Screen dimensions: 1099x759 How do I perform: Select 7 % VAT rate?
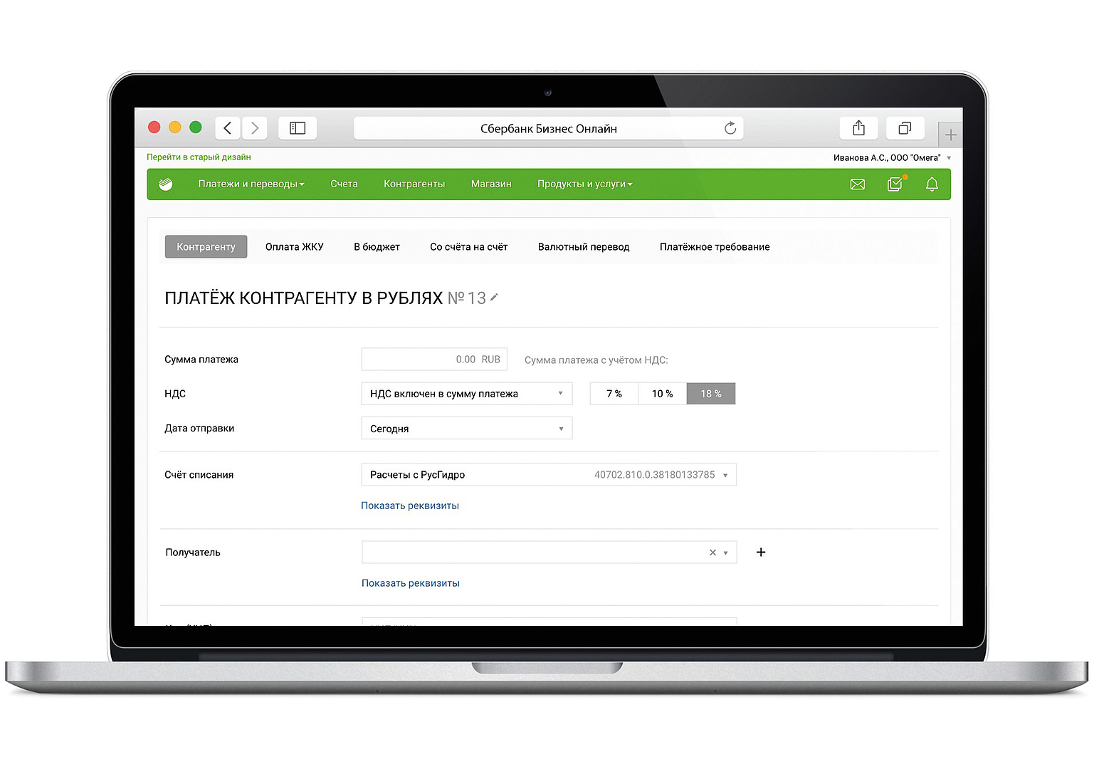click(x=614, y=394)
